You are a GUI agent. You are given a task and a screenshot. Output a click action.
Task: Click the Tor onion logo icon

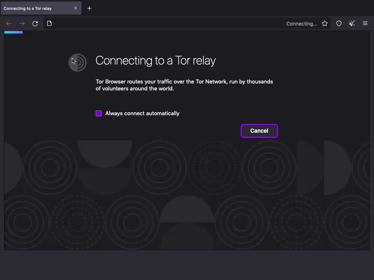pyautogui.click(x=77, y=62)
